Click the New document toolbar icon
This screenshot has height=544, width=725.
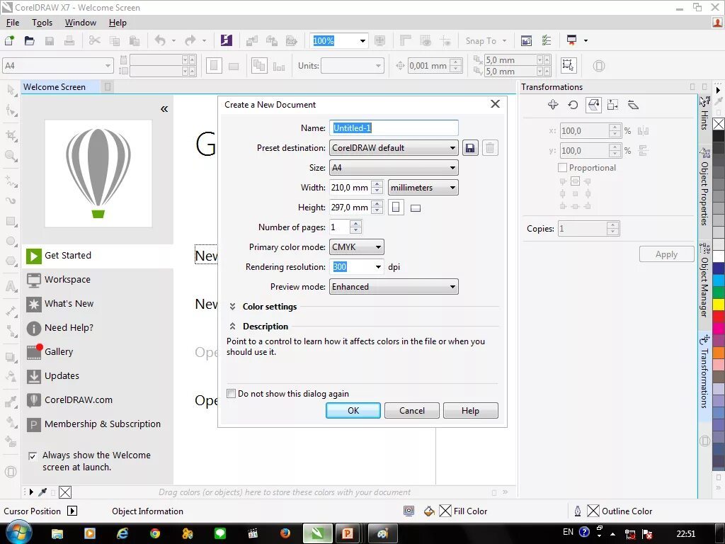[x=9, y=40]
